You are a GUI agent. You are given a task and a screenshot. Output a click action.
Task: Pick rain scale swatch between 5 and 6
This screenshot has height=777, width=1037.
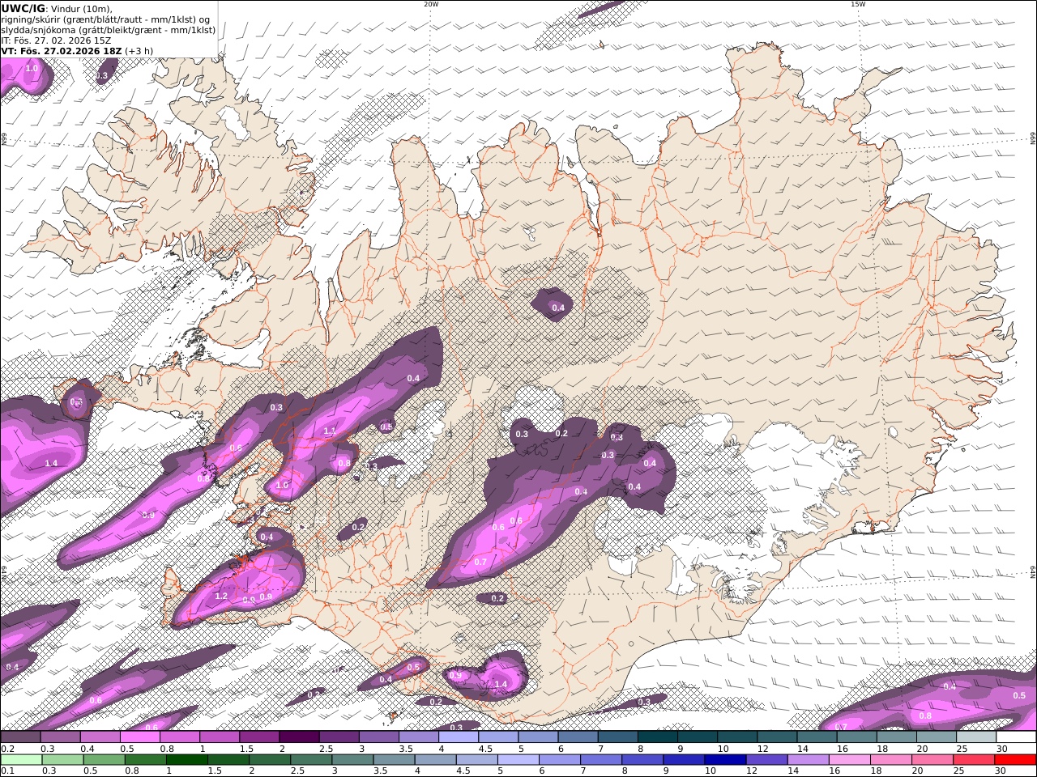[518, 760]
